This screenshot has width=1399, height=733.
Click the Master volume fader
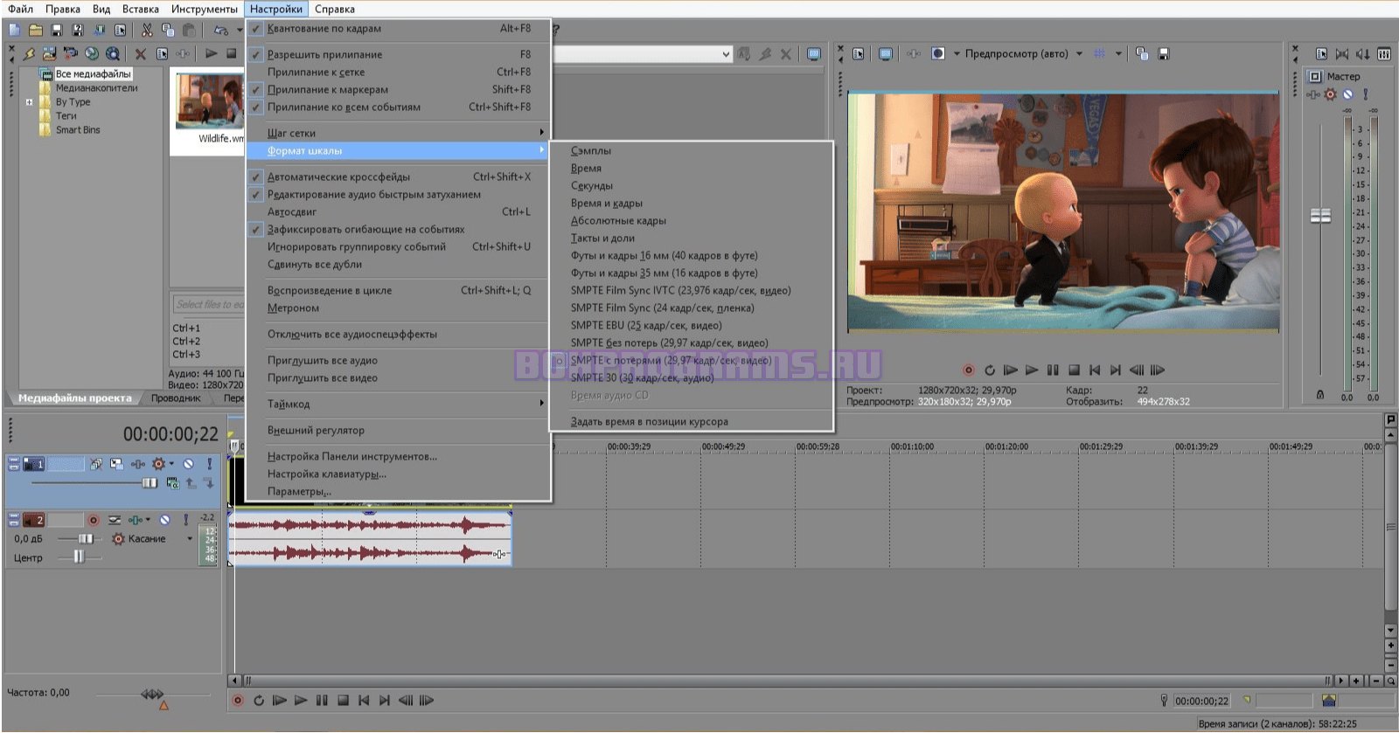point(1320,216)
